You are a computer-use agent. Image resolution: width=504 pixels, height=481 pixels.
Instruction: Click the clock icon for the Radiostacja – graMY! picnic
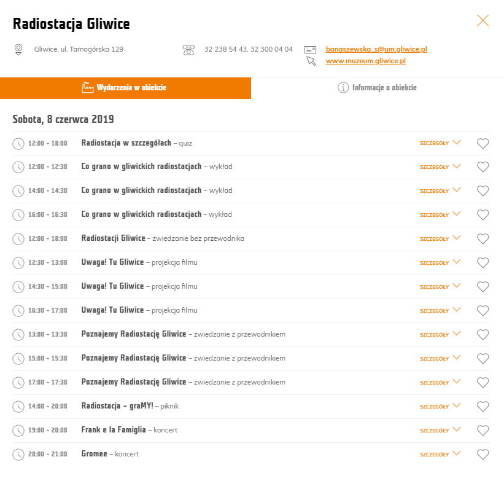point(18,407)
